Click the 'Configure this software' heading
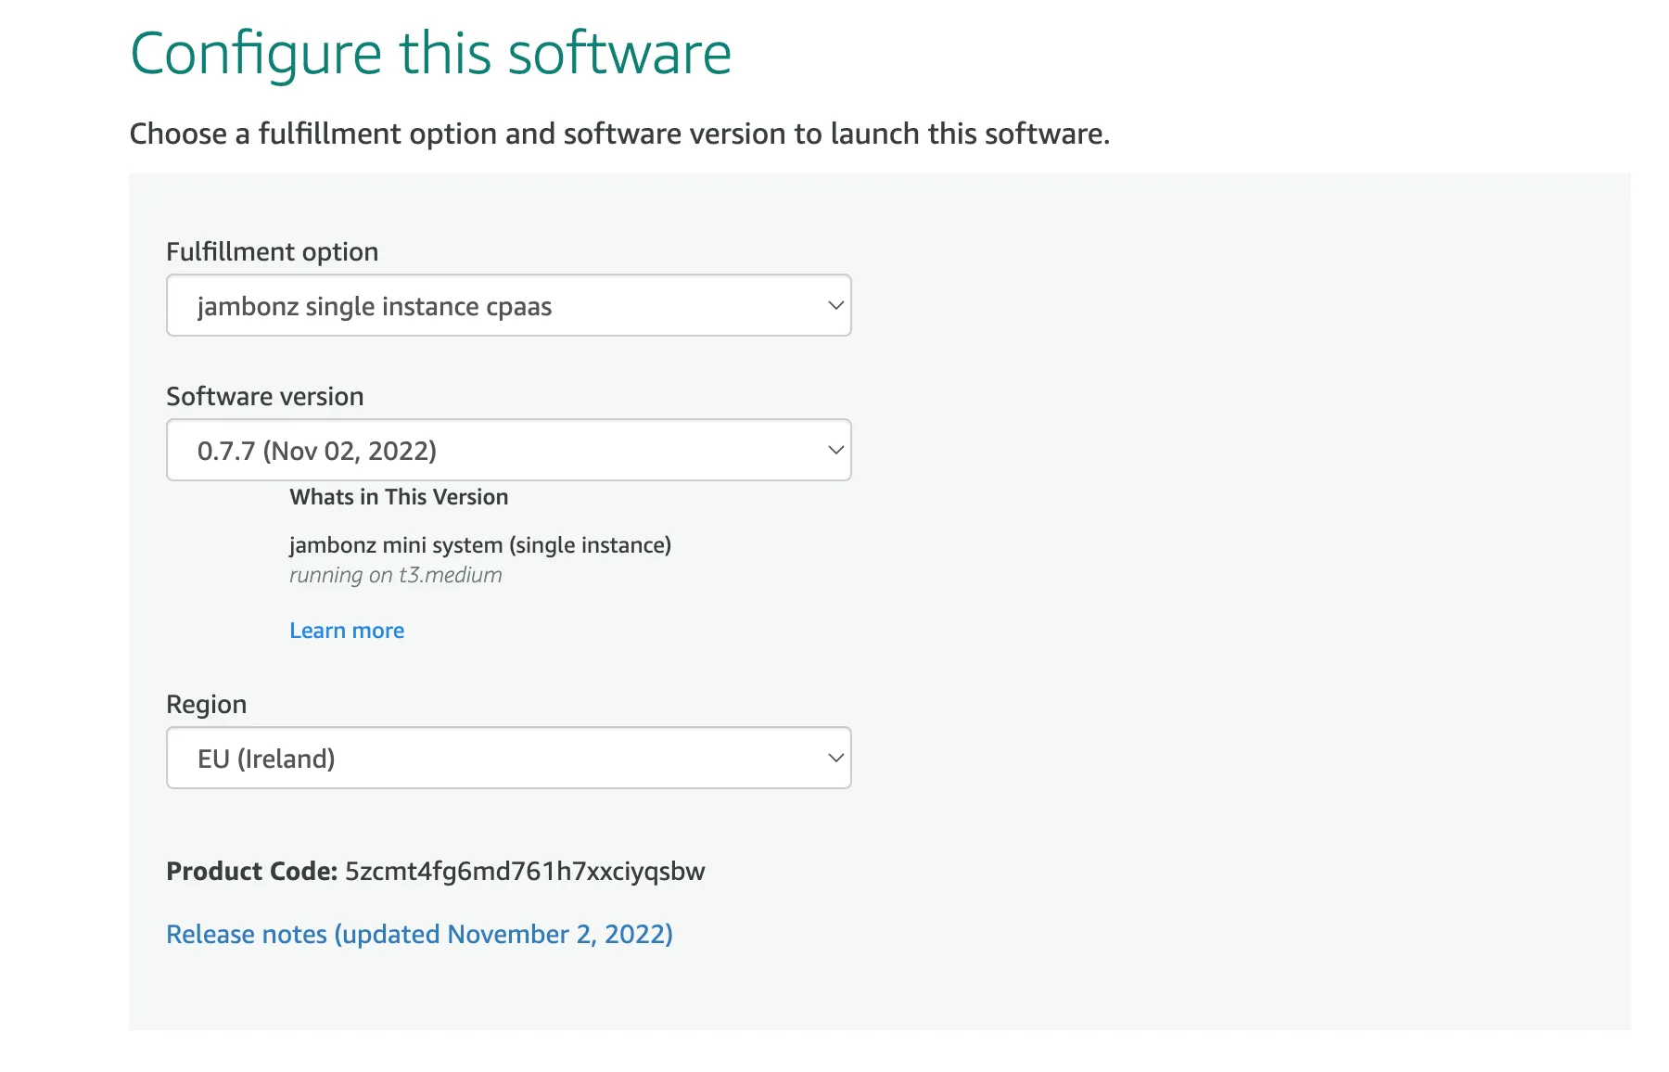The width and height of the screenshot is (1669, 1072). click(x=431, y=54)
